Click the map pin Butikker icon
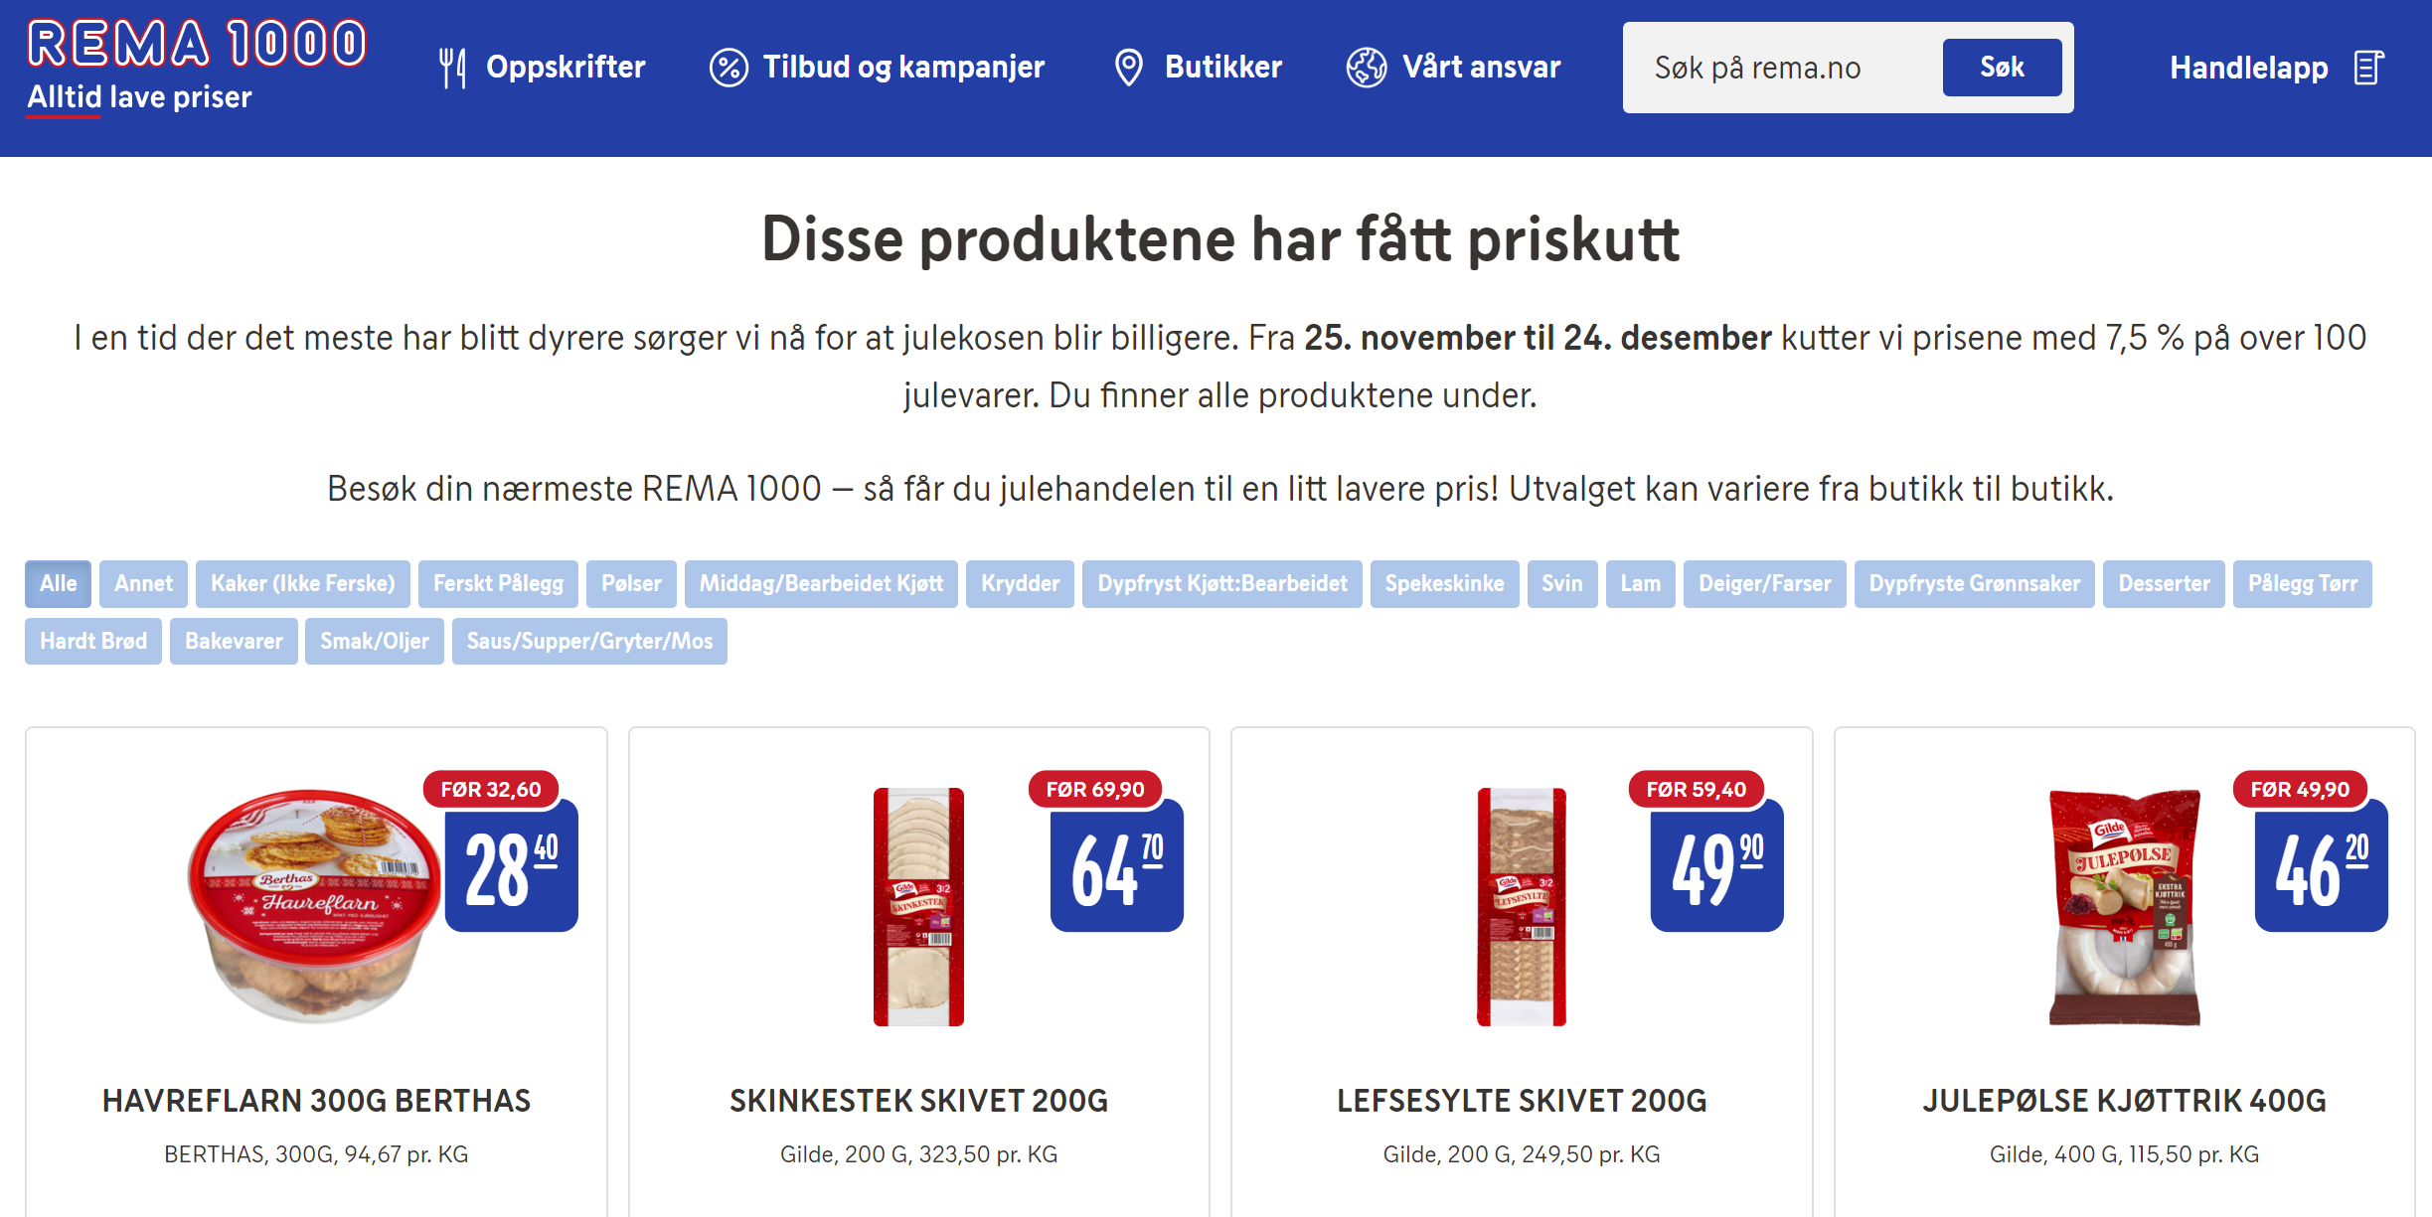This screenshot has width=2432, height=1217. click(x=1128, y=68)
